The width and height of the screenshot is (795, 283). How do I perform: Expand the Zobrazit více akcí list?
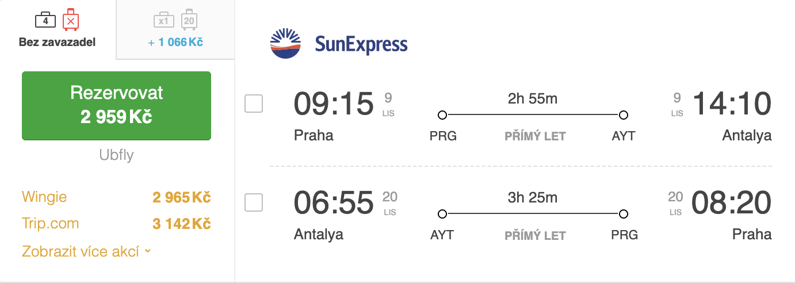pyautogui.click(x=81, y=251)
